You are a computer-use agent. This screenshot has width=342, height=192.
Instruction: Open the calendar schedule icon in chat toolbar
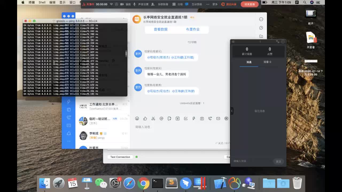pyautogui.click(x=178, y=118)
